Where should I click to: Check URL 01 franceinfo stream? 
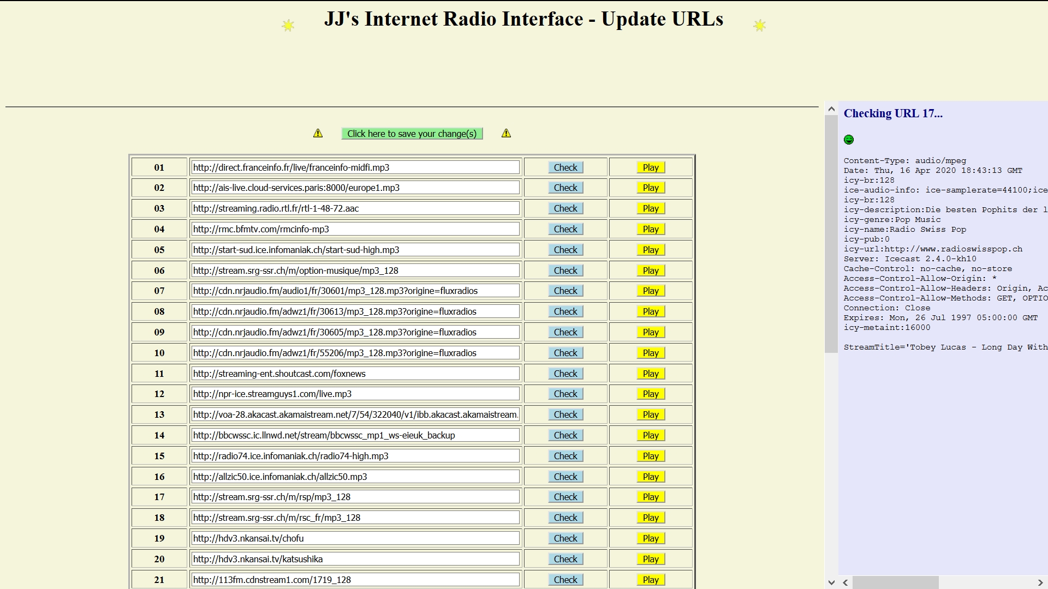(x=565, y=167)
